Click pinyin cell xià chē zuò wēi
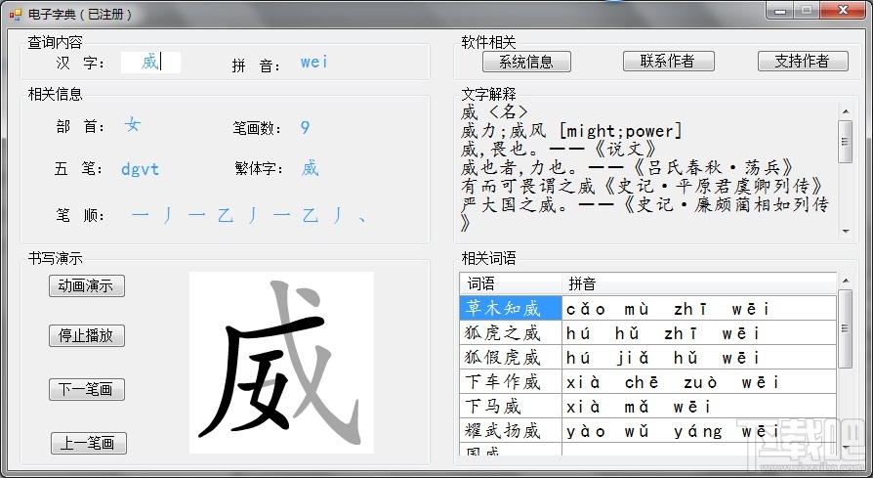This screenshot has width=873, height=478. [699, 381]
